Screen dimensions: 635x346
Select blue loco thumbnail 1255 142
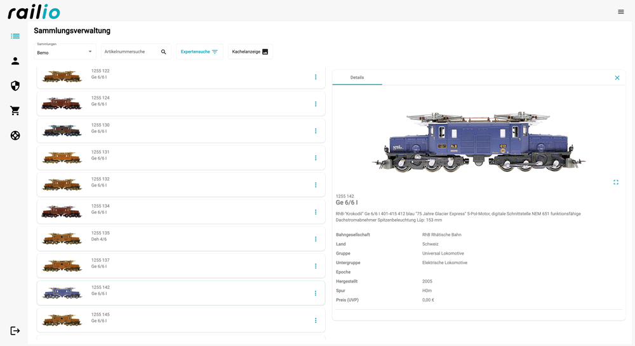(62, 293)
